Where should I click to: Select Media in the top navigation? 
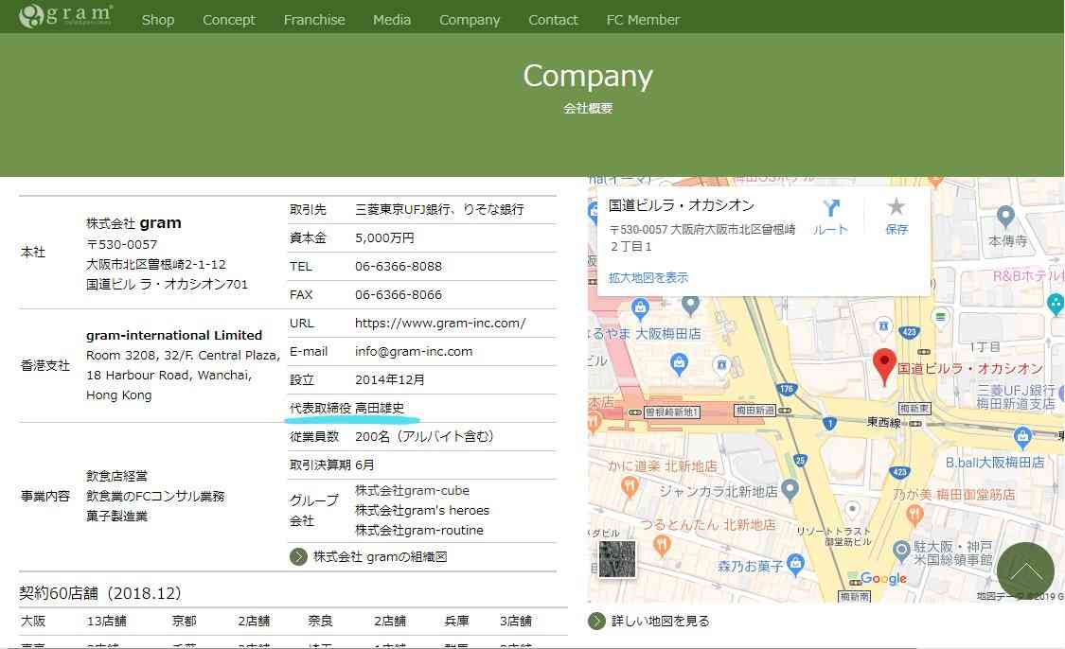point(392,20)
